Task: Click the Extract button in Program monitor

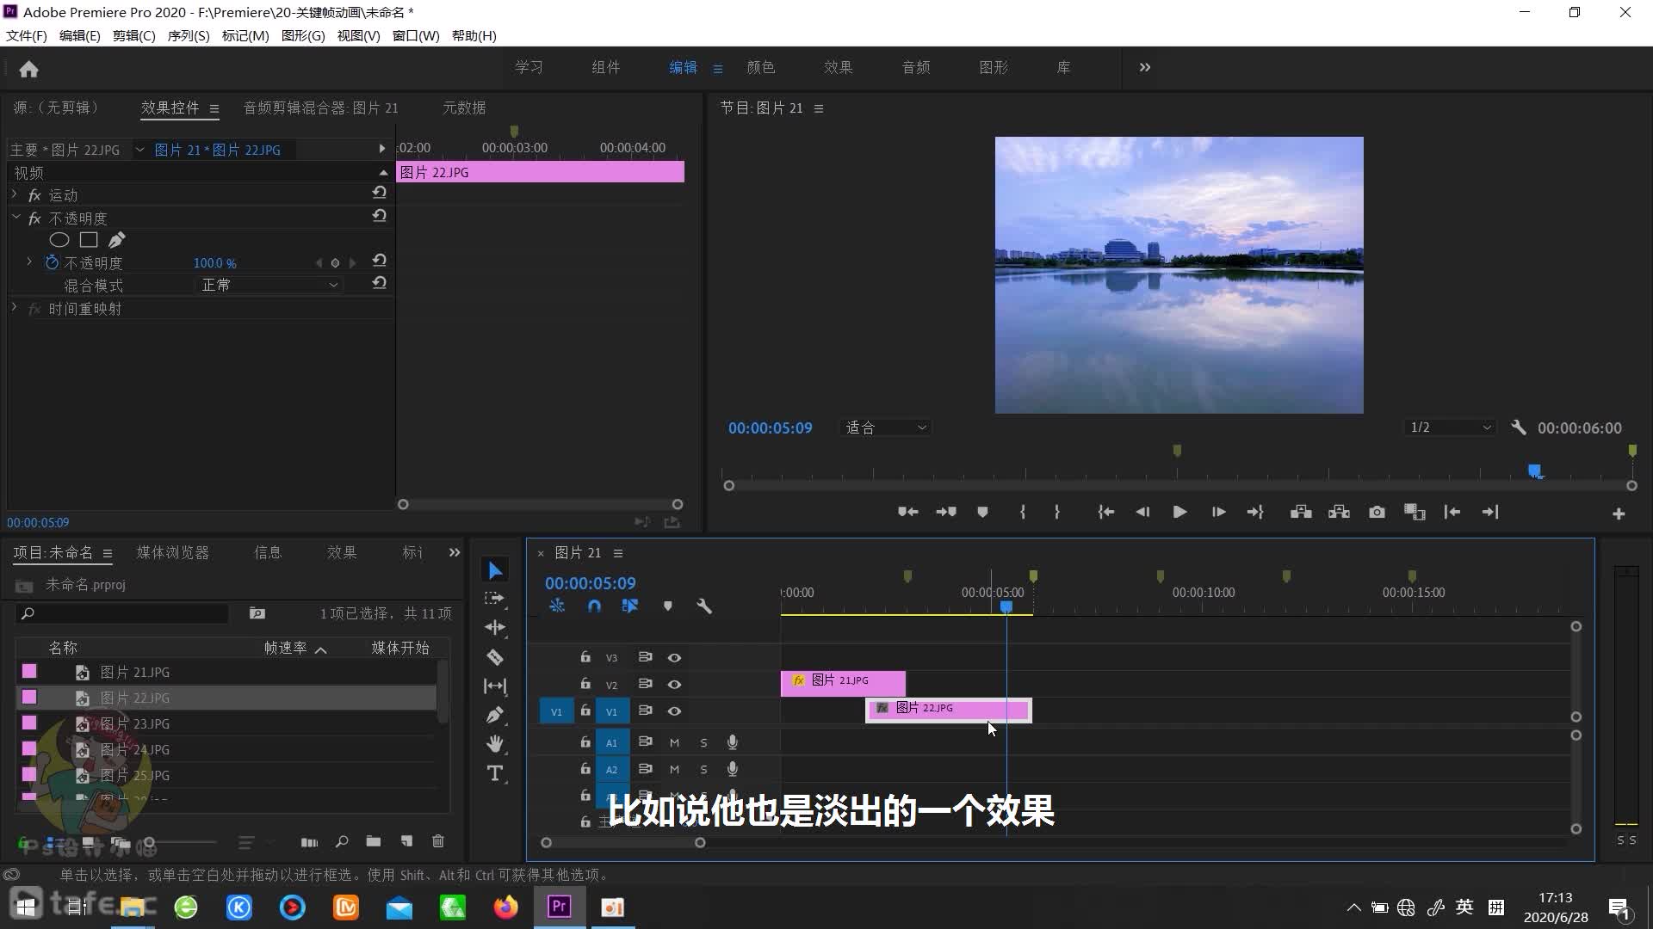Action: pos(1339,513)
